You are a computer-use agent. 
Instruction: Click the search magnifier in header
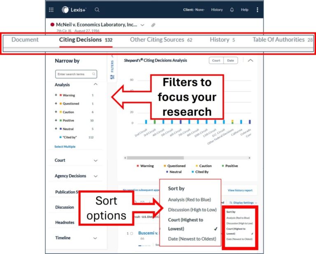[x=97, y=10]
